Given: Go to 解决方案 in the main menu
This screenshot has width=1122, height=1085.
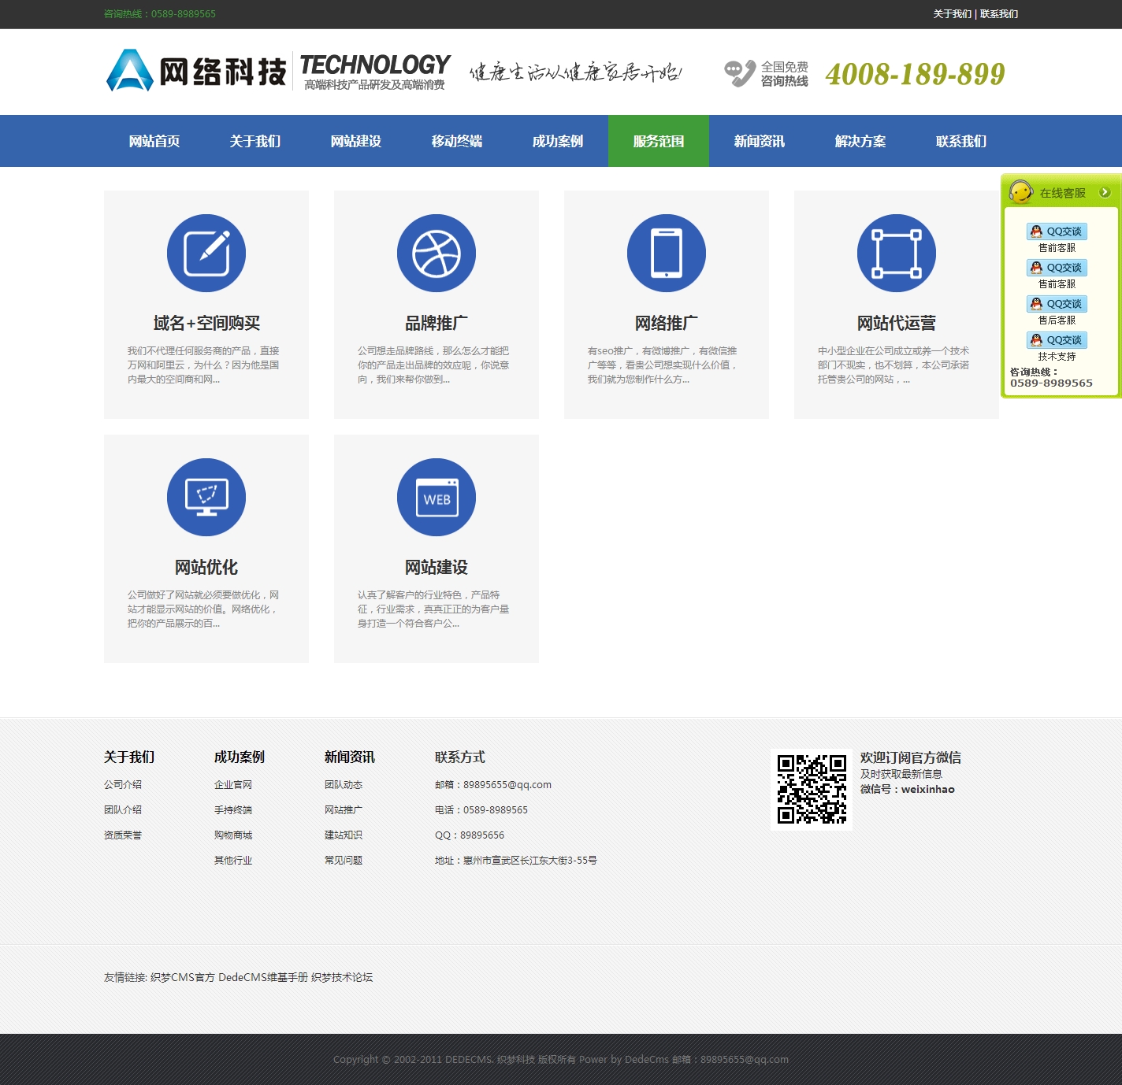Looking at the screenshot, I should tap(860, 141).
